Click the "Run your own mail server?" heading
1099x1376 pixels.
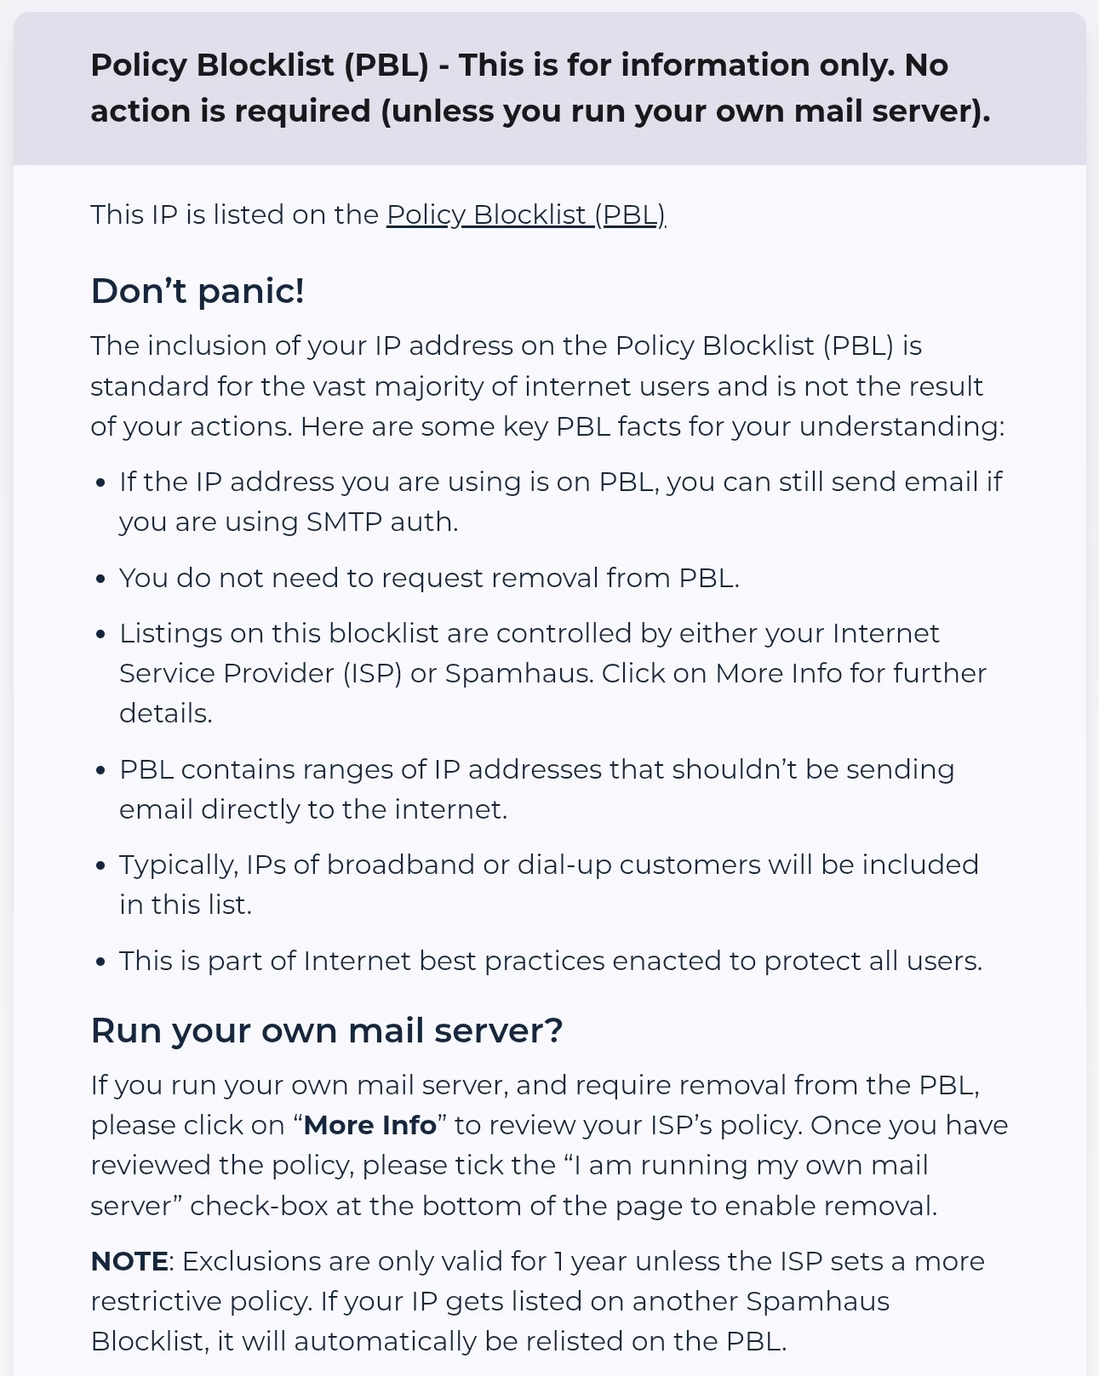click(x=327, y=1031)
